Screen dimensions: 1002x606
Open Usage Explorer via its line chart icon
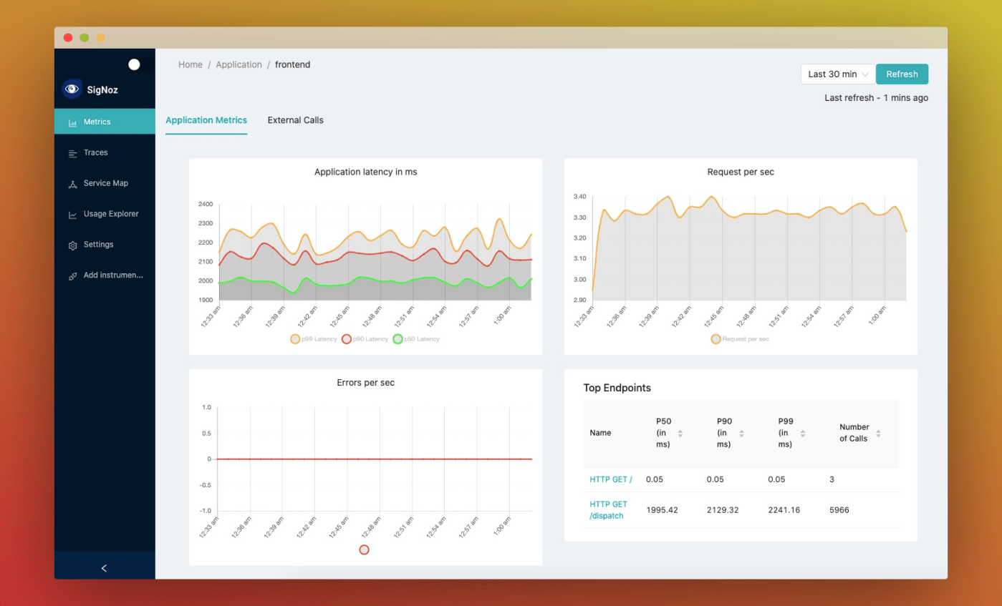[x=72, y=215]
